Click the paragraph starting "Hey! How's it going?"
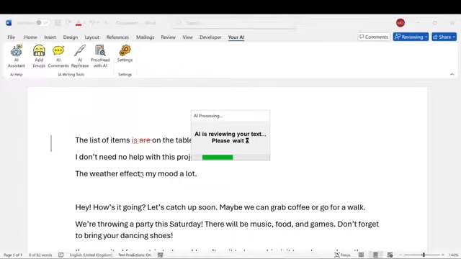 220,207
